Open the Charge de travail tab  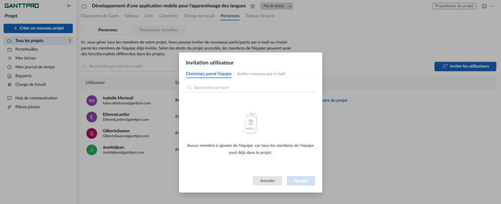199,16
